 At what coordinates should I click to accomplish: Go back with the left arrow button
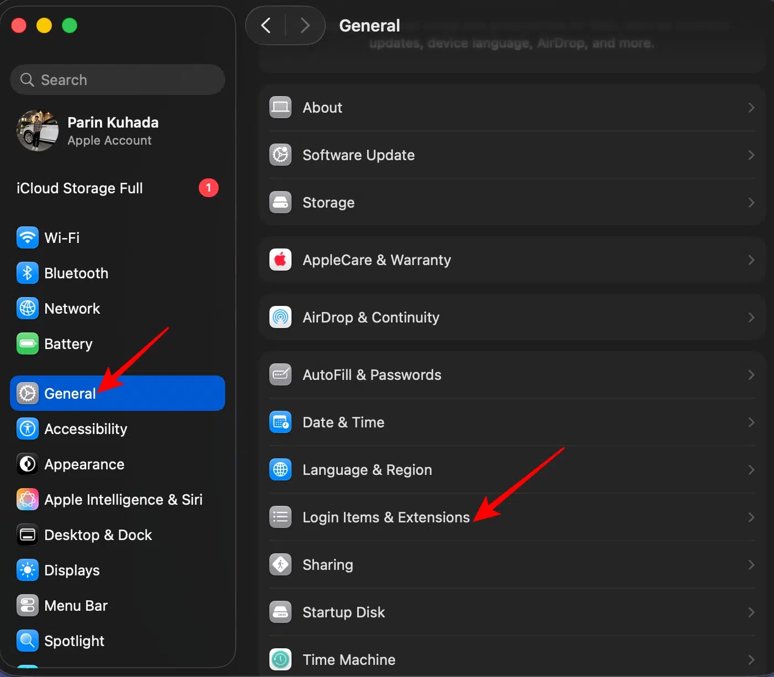pyautogui.click(x=266, y=25)
